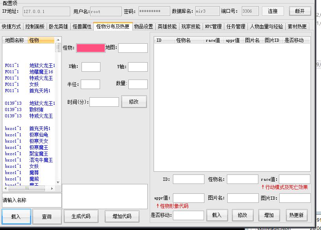Click the 请输入名称 search field

[x=32, y=200]
